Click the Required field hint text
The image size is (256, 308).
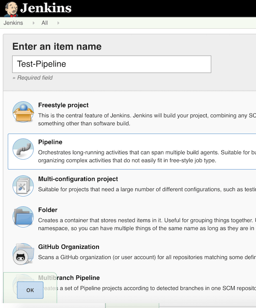click(33, 78)
